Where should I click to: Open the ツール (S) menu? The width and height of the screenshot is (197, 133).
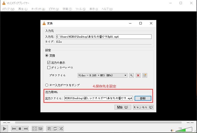[x=80, y=9]
